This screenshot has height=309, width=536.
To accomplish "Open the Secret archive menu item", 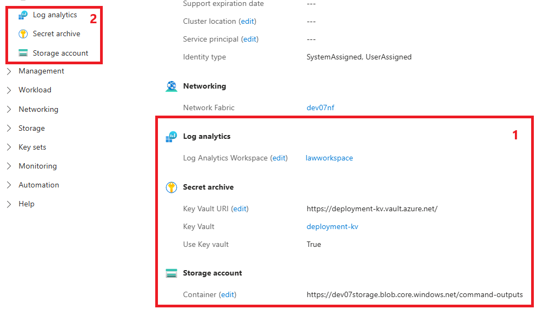I will pos(56,34).
